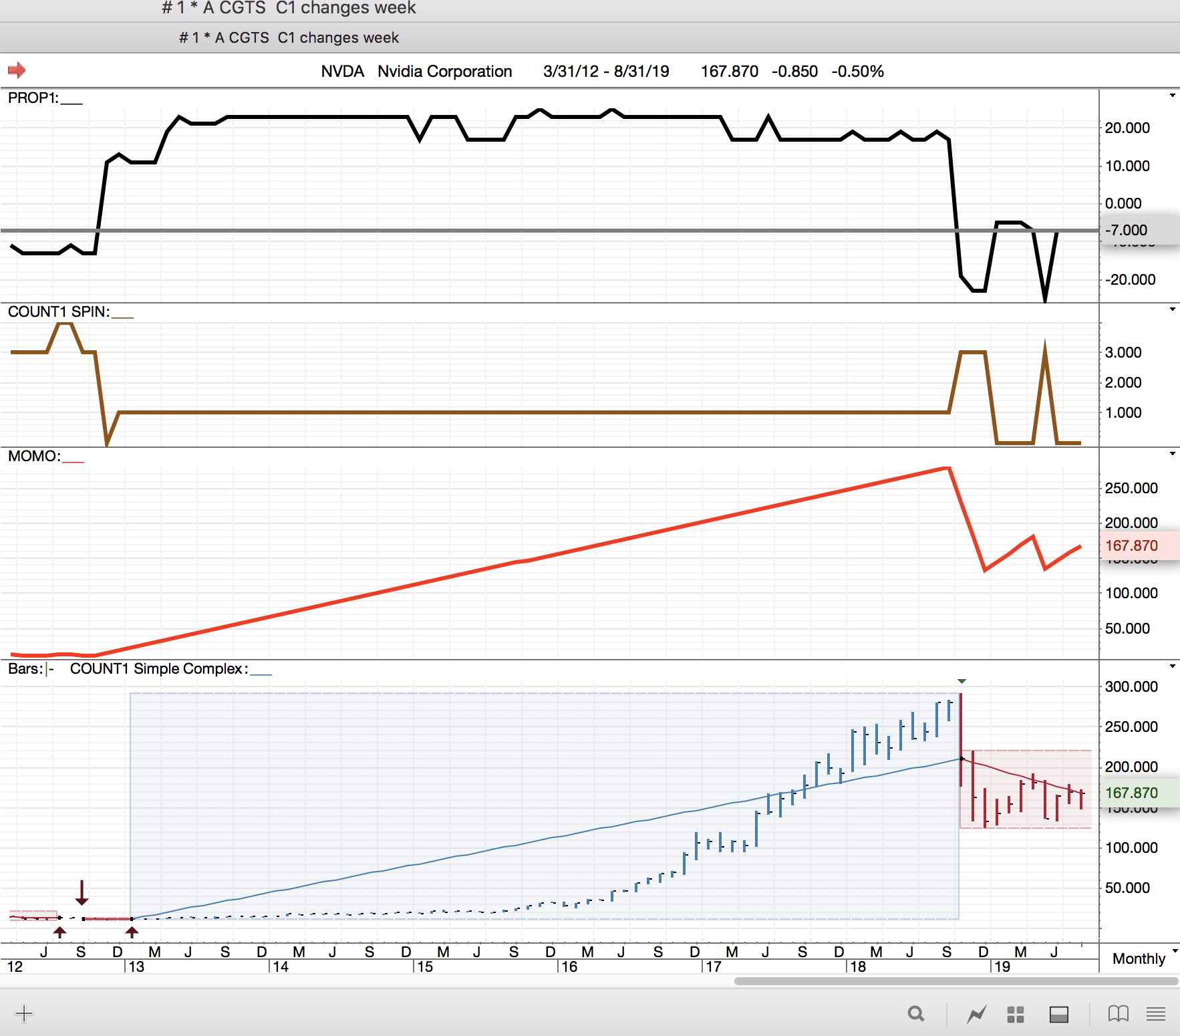Click the 50.000 label on MOMO axis
The height and width of the screenshot is (1036, 1180).
[x=1127, y=628]
